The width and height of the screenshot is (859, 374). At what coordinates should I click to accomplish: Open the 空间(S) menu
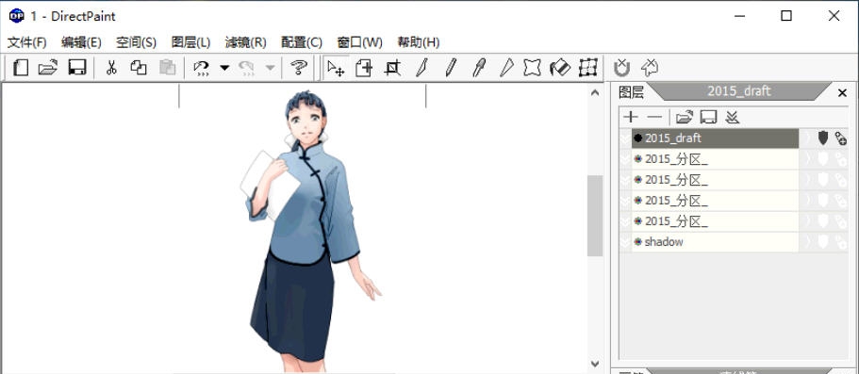pyautogui.click(x=137, y=42)
